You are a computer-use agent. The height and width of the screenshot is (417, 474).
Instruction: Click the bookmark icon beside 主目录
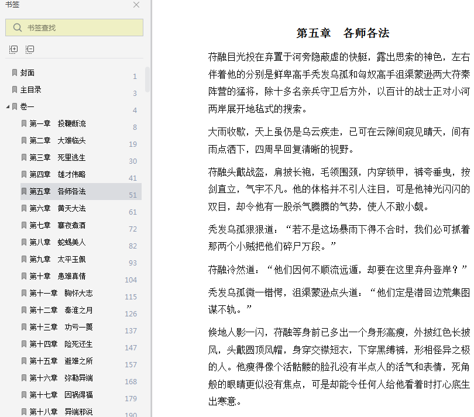tap(15, 89)
